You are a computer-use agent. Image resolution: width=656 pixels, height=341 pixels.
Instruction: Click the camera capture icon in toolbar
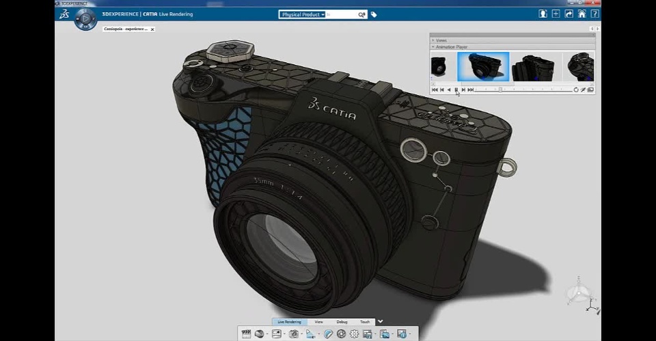tap(294, 333)
